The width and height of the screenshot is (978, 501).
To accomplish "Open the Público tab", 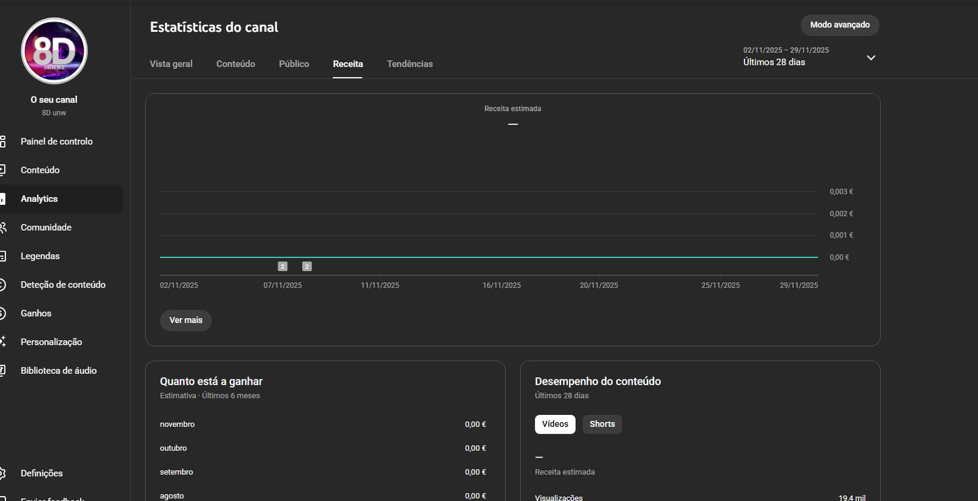I will pyautogui.click(x=294, y=64).
